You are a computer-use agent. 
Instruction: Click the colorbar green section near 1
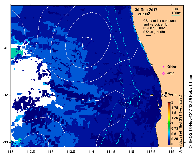click(169, 123)
